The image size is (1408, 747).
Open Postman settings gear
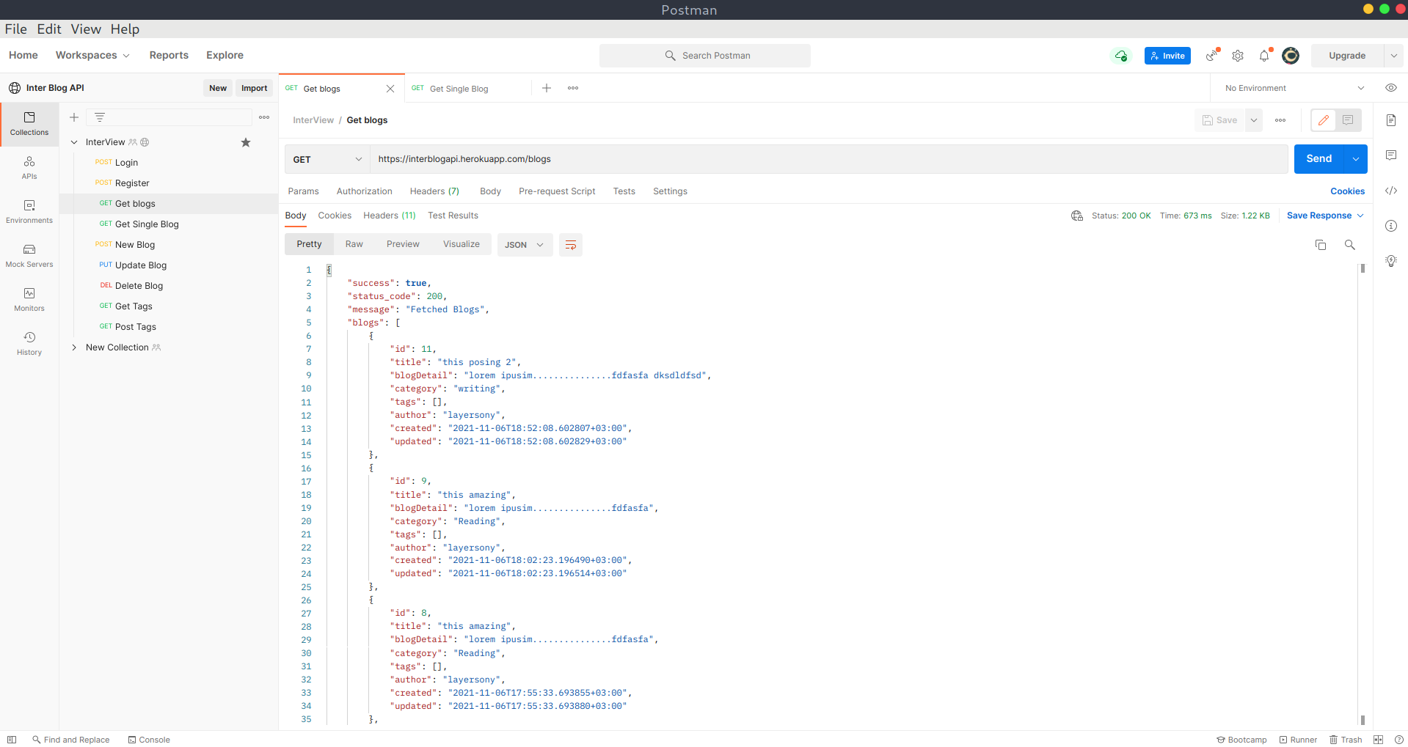(1238, 56)
